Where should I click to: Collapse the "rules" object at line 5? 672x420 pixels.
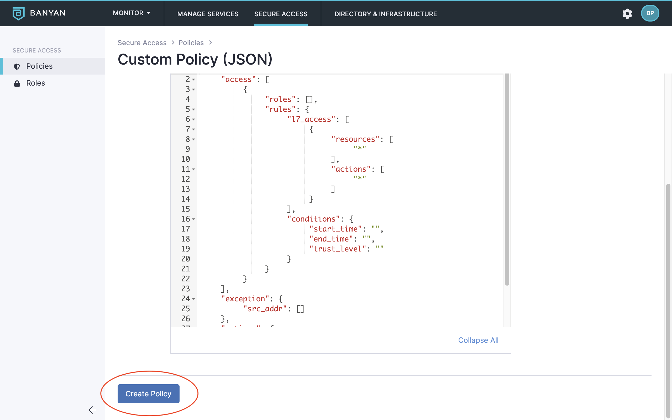point(193,110)
